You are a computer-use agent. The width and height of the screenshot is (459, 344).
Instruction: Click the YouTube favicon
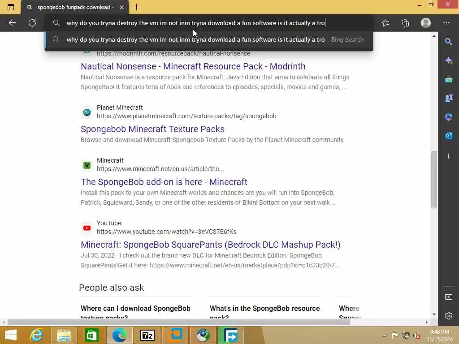87,228
